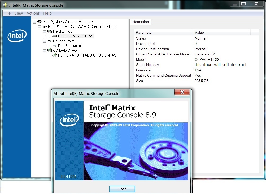Collapse the CD/DVD Drives branch
The width and height of the screenshot is (266, 194).
(45, 51)
